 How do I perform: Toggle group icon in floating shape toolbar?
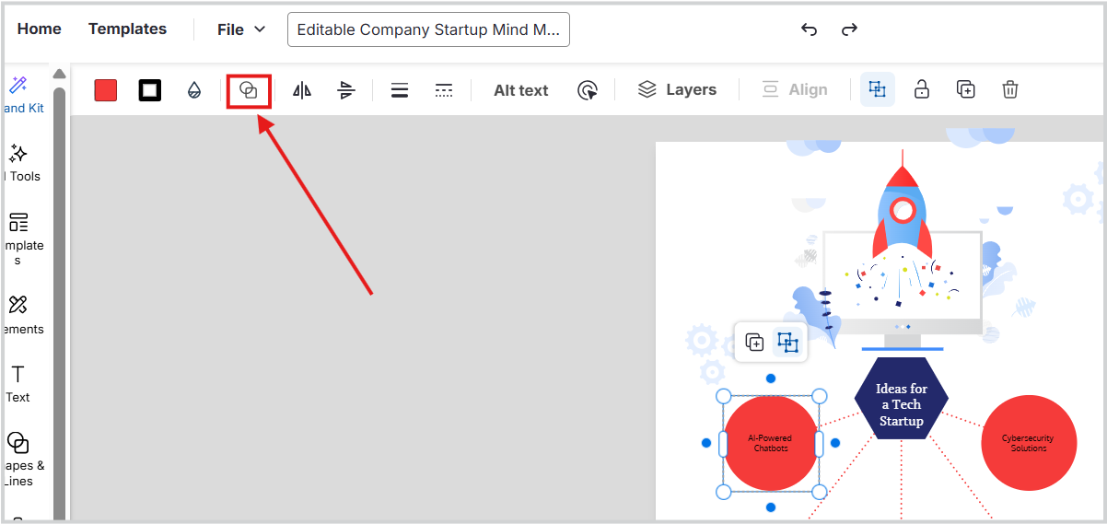coord(787,343)
